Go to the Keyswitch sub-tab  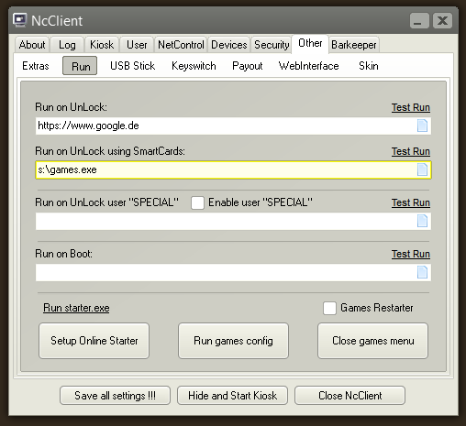tap(194, 66)
